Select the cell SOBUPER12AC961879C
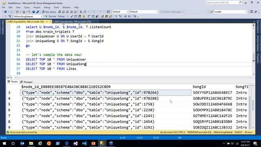Screen dimensions: 261x147 tap(212, 98)
